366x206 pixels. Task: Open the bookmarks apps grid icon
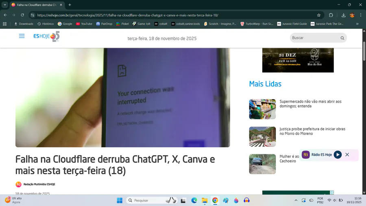point(4,24)
